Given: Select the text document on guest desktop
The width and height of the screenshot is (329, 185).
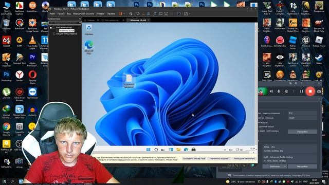Looking at the screenshot, I should [x=129, y=81].
